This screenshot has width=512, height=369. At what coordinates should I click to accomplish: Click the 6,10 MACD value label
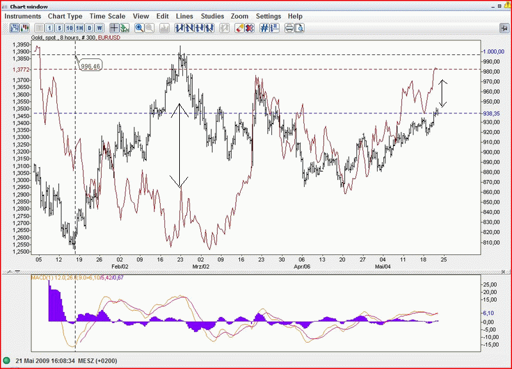pos(488,313)
